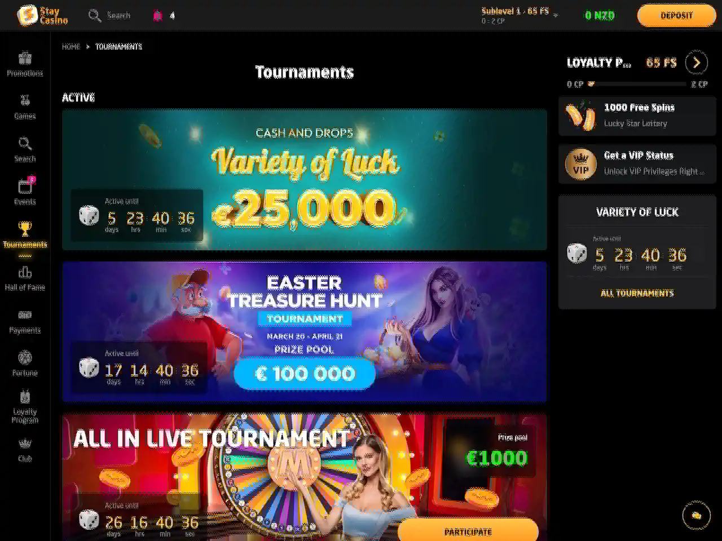The width and height of the screenshot is (722, 541).
Task: Click the PARTICIPATE button
Action: click(x=468, y=531)
